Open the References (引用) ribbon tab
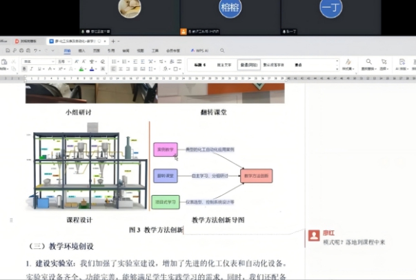 pyautogui.click(x=111, y=50)
